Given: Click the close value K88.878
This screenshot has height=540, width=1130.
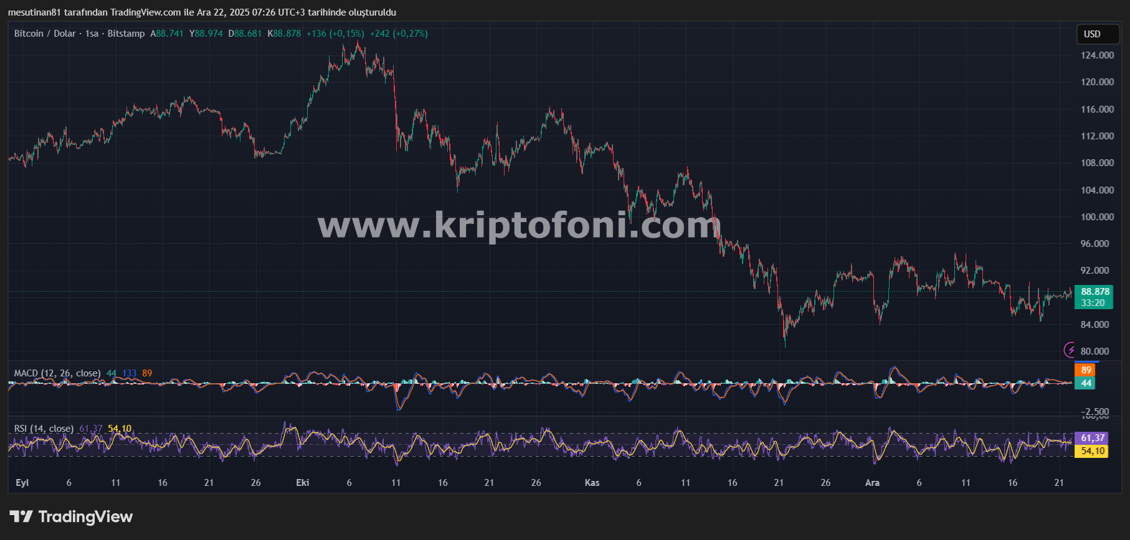Looking at the screenshot, I should click(x=284, y=34).
